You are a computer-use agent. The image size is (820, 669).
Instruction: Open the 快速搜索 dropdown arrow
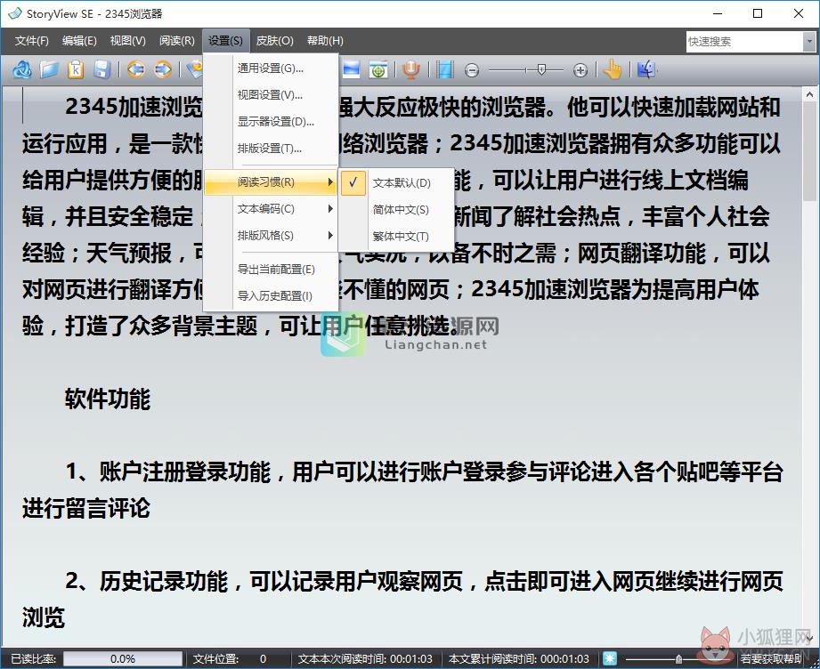pos(809,41)
